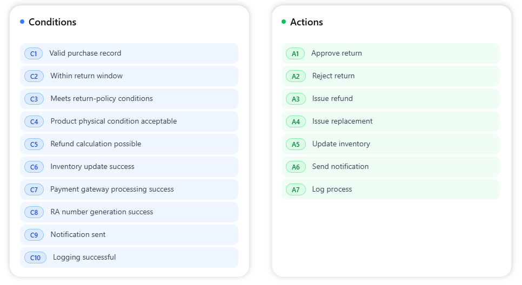522x285 pixels.
Task: Click the blue dot beside Conditions
Action: tap(22, 22)
